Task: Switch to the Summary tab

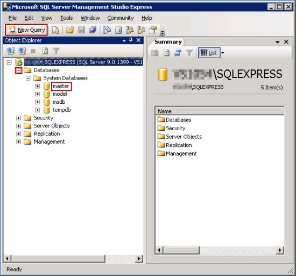Action: click(168, 42)
